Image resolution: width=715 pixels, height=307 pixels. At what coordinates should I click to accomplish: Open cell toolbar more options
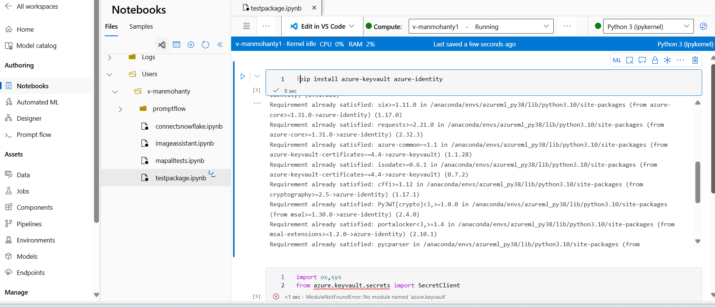(680, 60)
